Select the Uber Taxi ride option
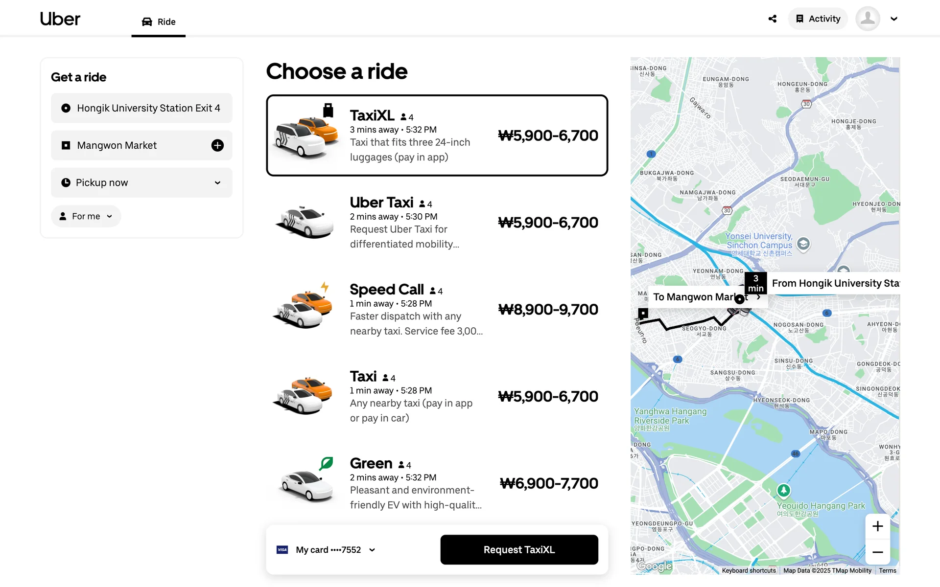The height and width of the screenshot is (587, 940). click(x=437, y=223)
